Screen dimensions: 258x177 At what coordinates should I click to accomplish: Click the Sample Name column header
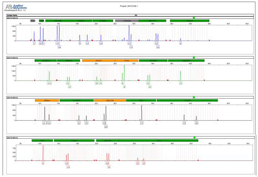(x=12, y=15)
